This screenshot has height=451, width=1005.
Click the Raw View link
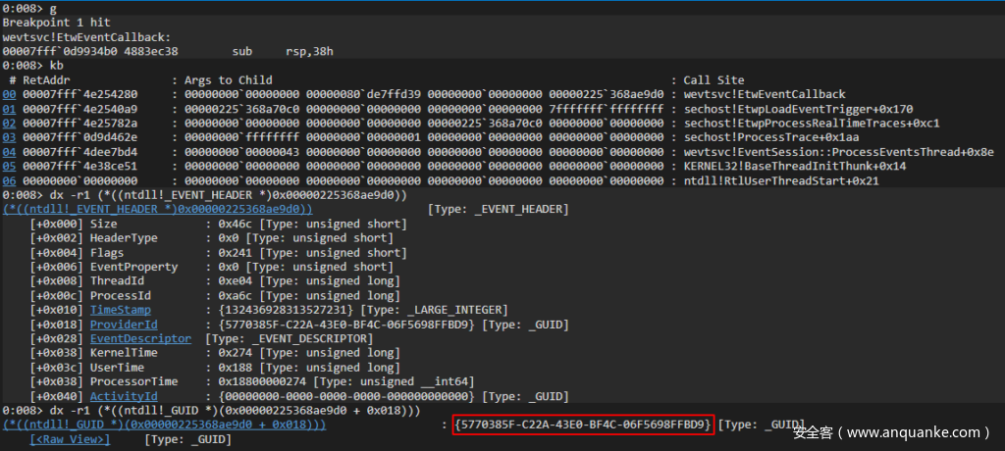[70, 439]
